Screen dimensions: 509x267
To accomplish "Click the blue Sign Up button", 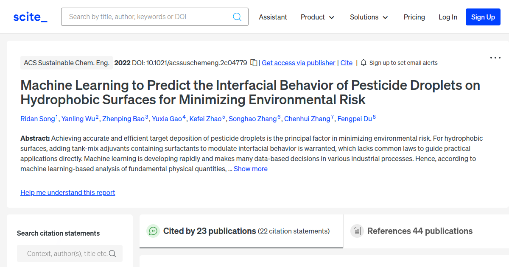I will click(483, 17).
